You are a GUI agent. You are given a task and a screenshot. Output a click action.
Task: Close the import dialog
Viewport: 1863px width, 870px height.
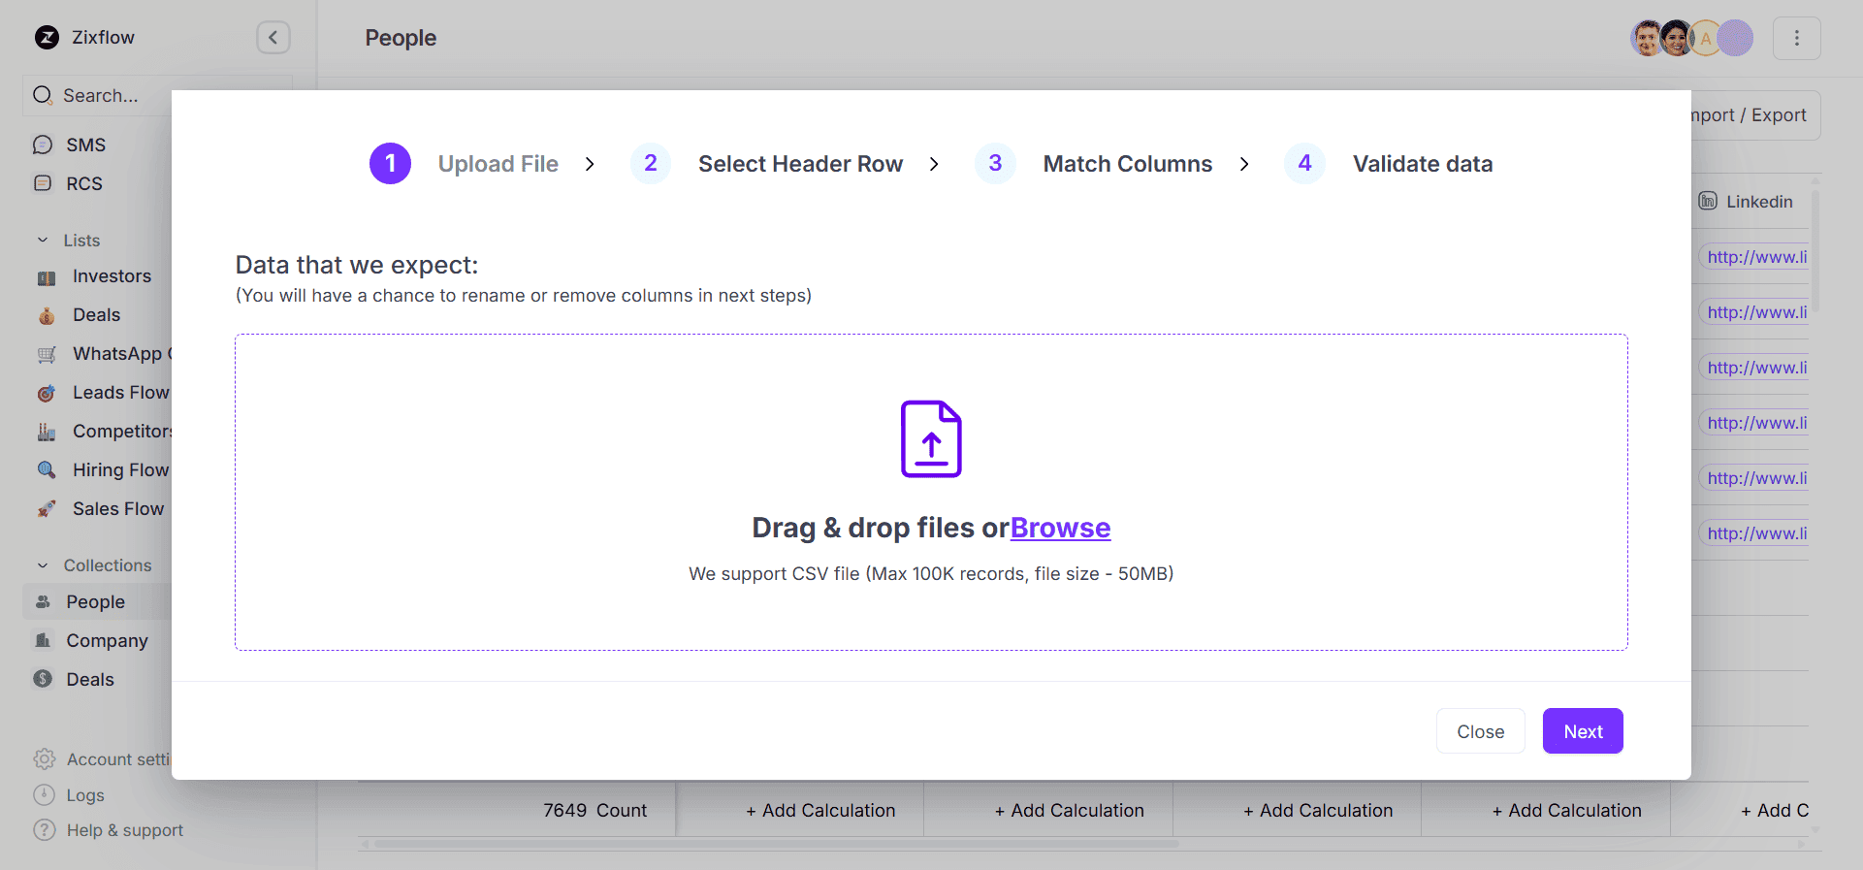[1480, 731]
